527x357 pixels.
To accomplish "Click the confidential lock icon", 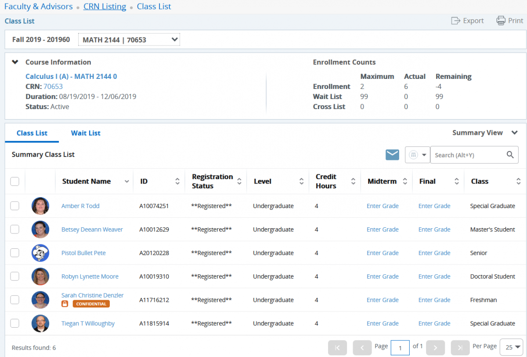I will (65, 304).
